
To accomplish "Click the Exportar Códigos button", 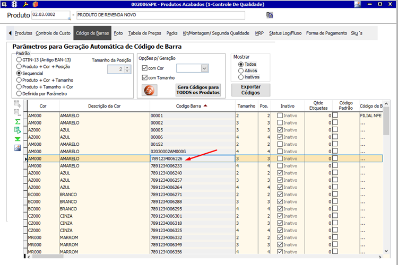I will pyautogui.click(x=250, y=90).
